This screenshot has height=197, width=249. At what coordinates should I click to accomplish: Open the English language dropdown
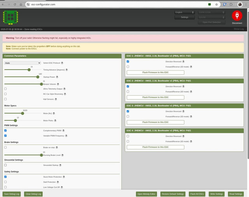(184, 12)
